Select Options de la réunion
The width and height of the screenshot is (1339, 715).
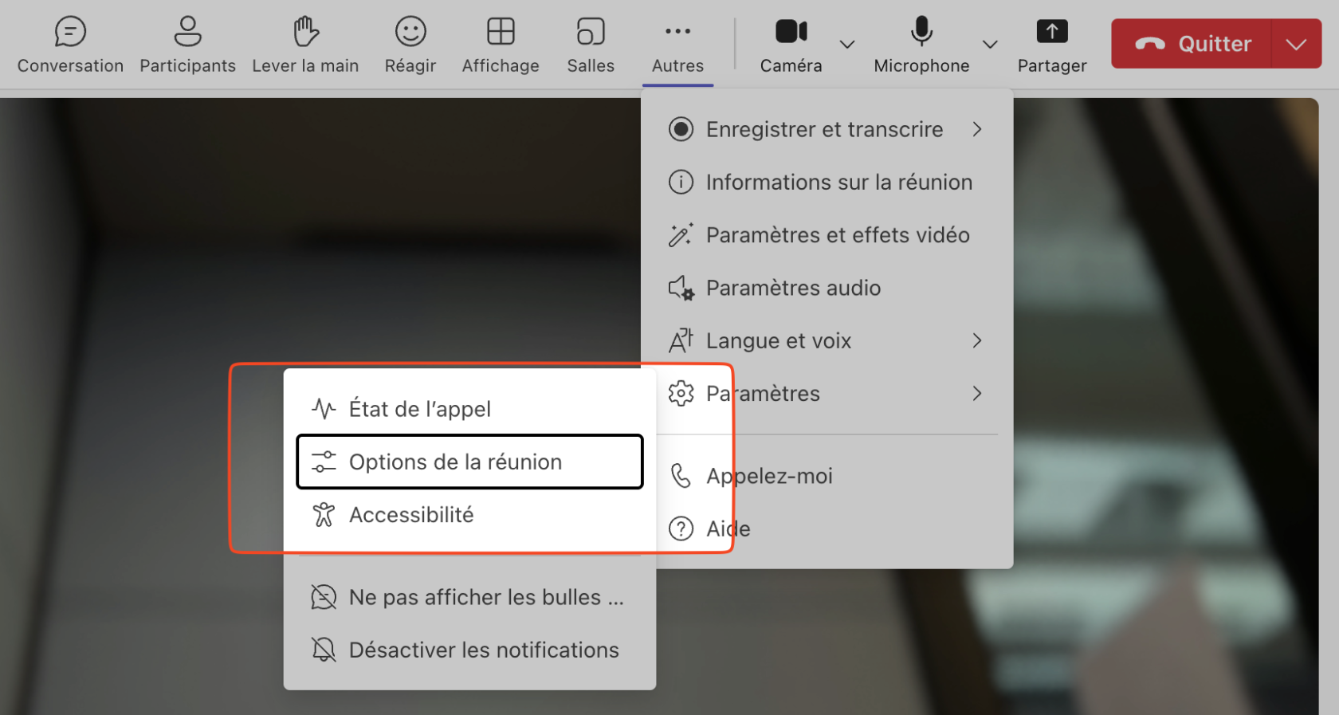(469, 462)
